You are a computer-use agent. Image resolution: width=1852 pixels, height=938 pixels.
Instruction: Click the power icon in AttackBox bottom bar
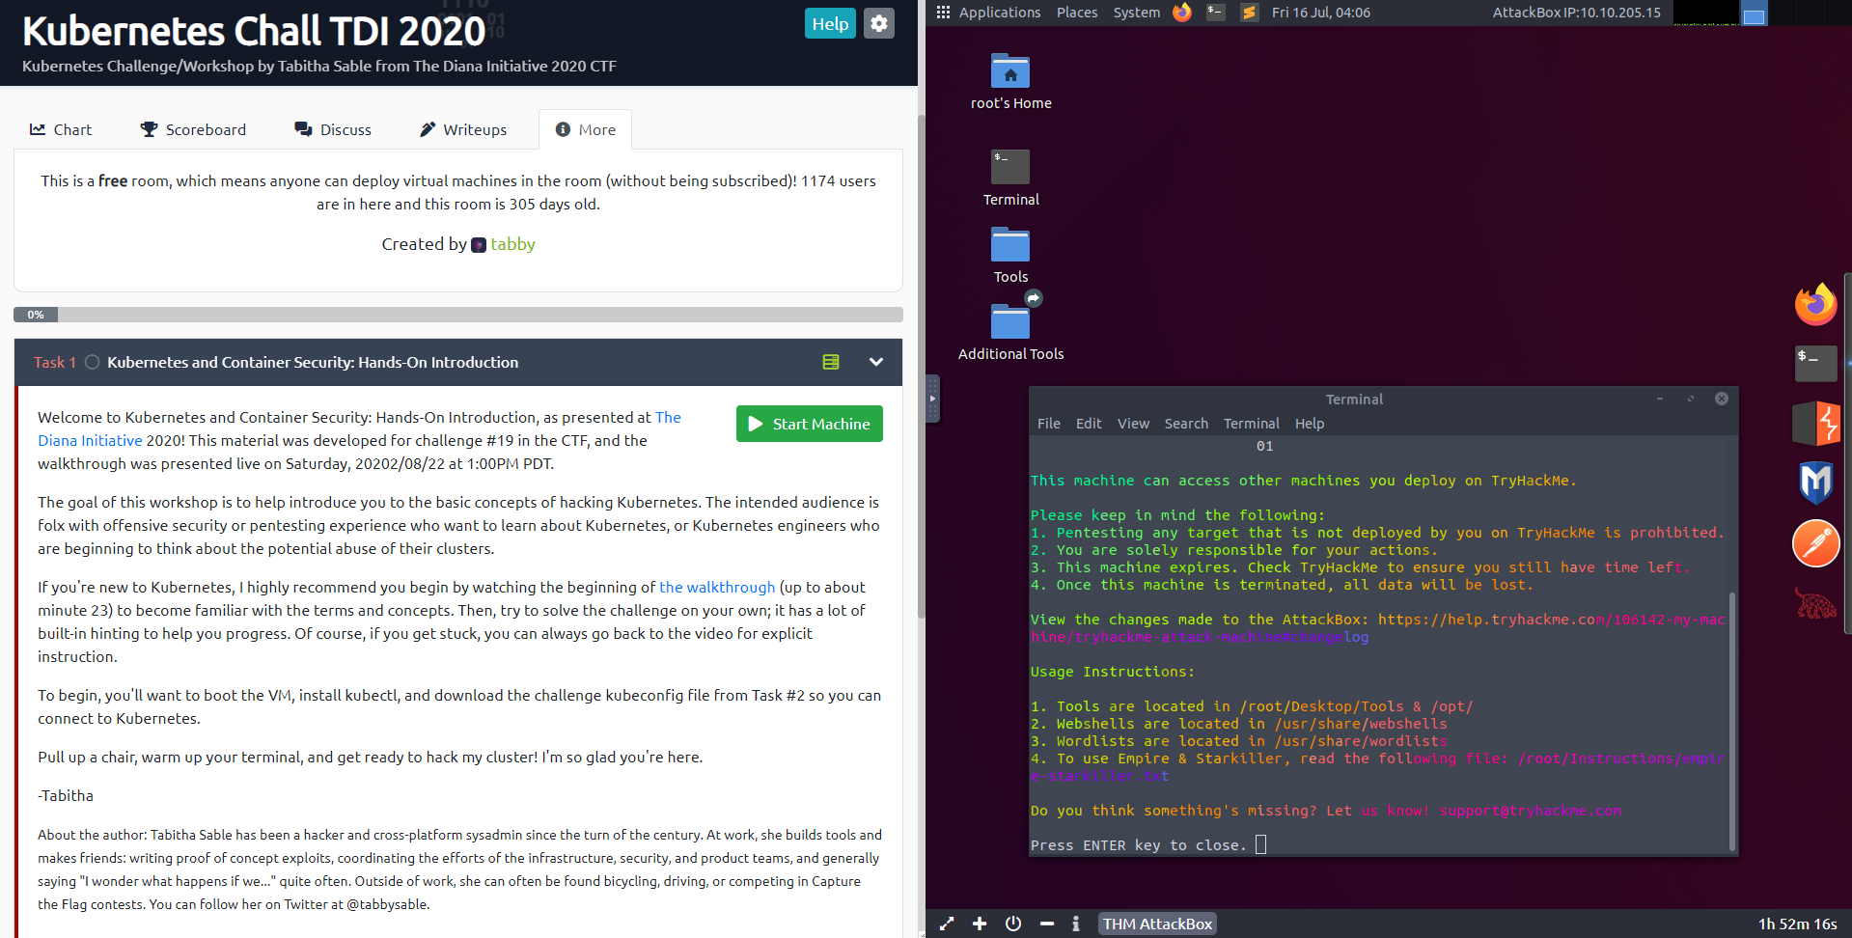coord(1013,924)
